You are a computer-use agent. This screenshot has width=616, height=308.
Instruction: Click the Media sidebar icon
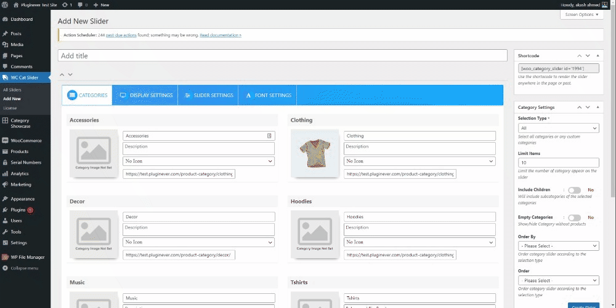pyautogui.click(x=5, y=45)
